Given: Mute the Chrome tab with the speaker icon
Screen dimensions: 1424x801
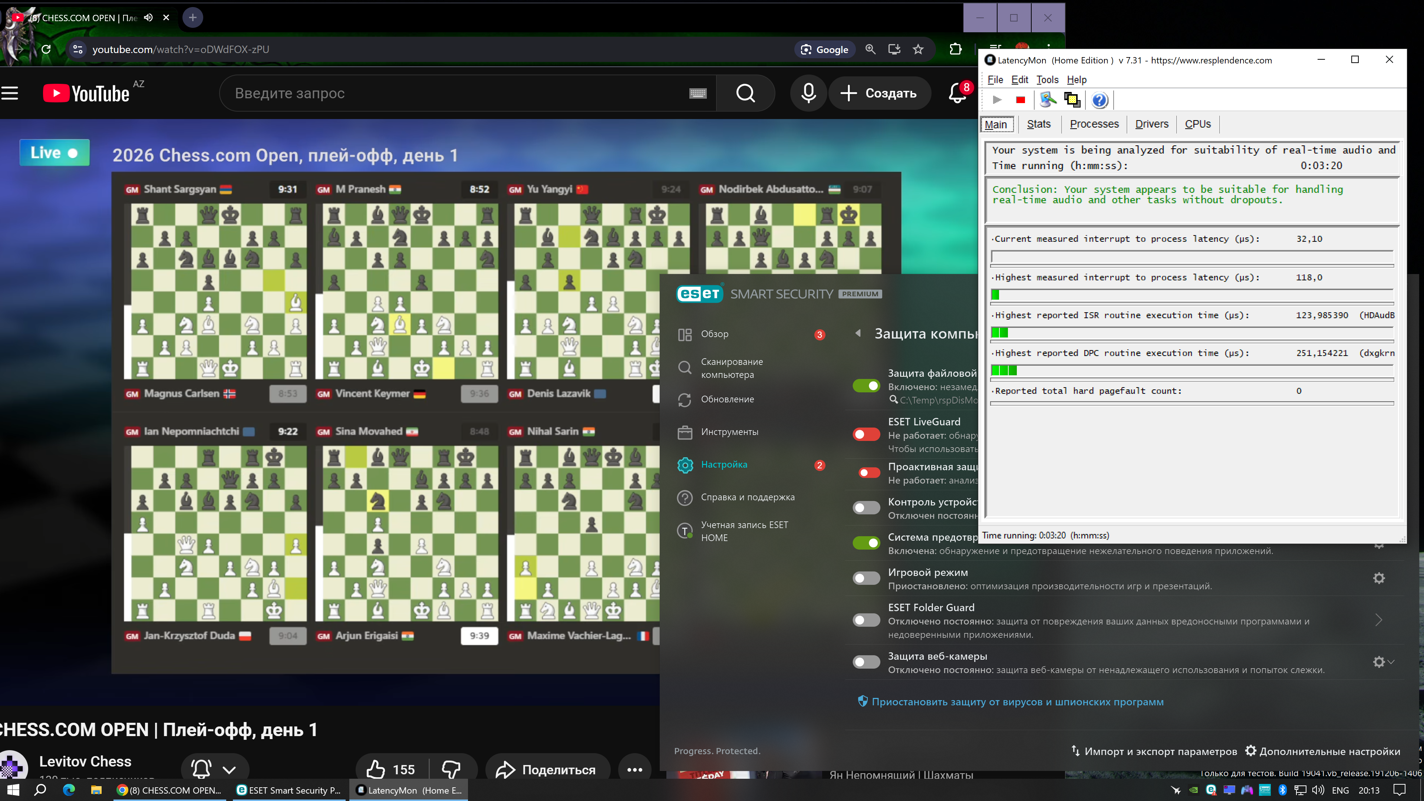Looking at the screenshot, I should [148, 18].
